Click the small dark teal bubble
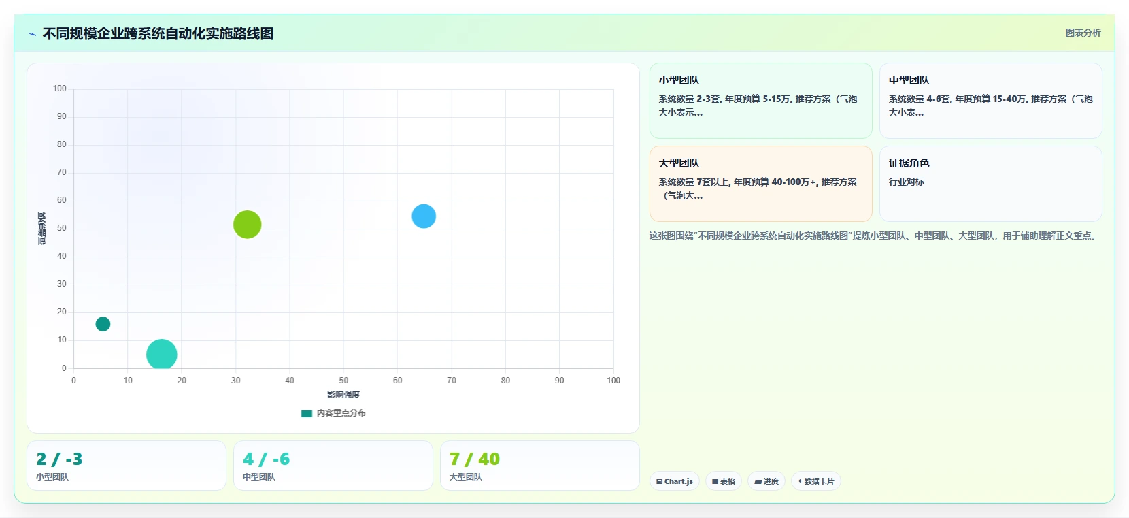Screen dimensions: 1129x518 (x=103, y=324)
